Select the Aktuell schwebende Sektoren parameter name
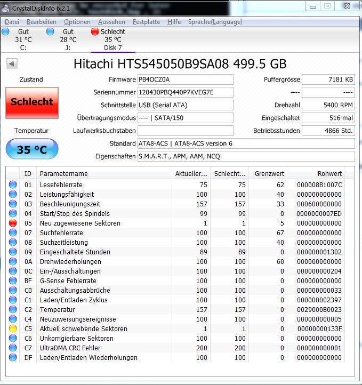This screenshot has height=385, width=362. click(x=84, y=329)
